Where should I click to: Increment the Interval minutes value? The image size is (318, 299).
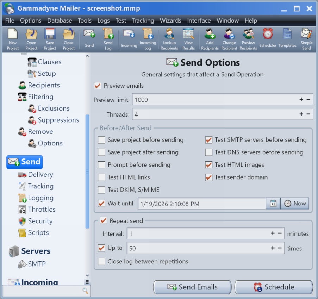(x=273, y=233)
